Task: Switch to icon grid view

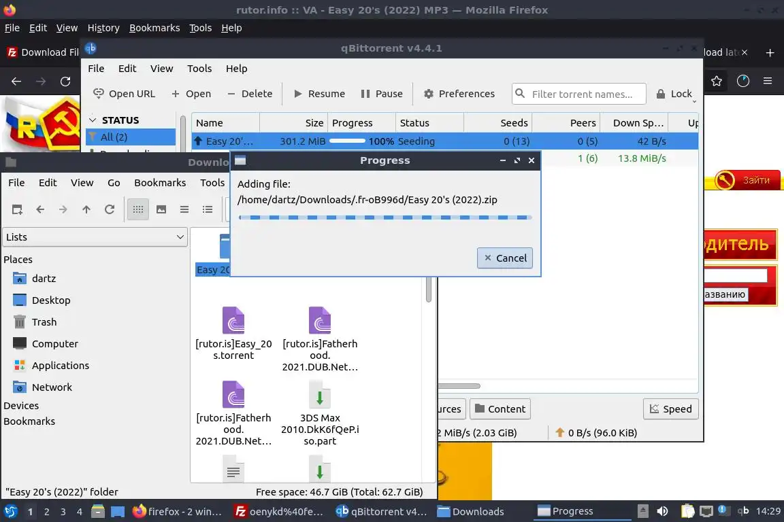Action: pos(138,209)
